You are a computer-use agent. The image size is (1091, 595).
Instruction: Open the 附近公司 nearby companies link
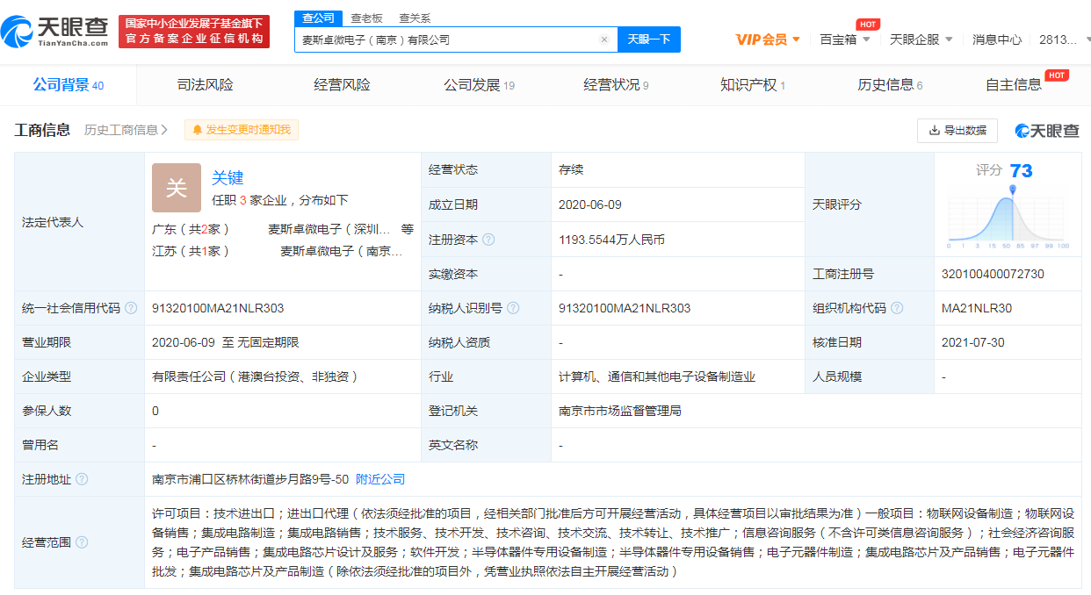380,479
